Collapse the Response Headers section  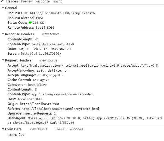(3, 34)
